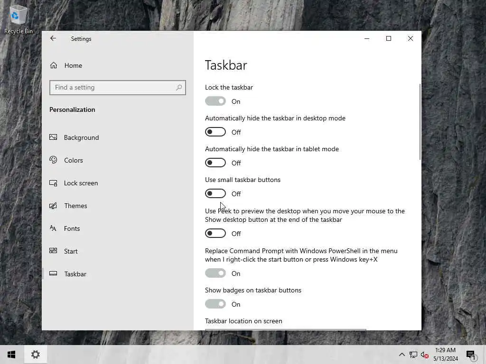Click the Colors palette icon
This screenshot has height=364, width=486.
click(53, 160)
